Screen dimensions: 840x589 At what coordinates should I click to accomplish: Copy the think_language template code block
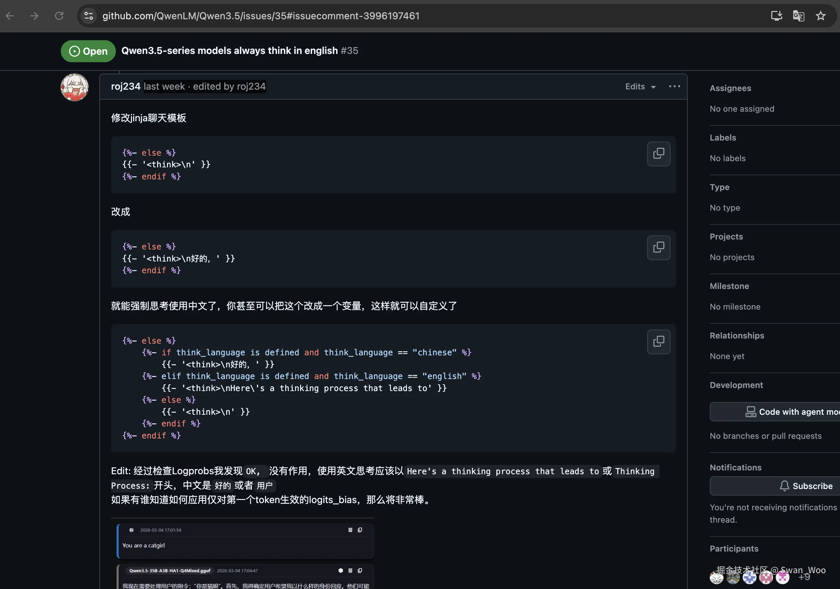click(x=658, y=342)
